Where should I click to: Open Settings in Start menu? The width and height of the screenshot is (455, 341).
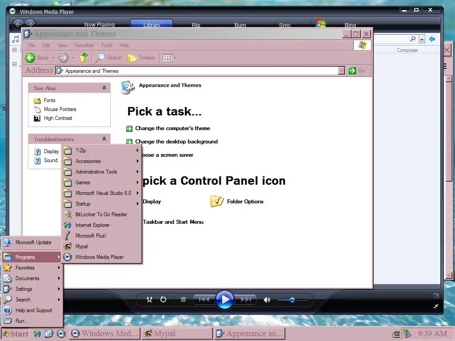32,289
